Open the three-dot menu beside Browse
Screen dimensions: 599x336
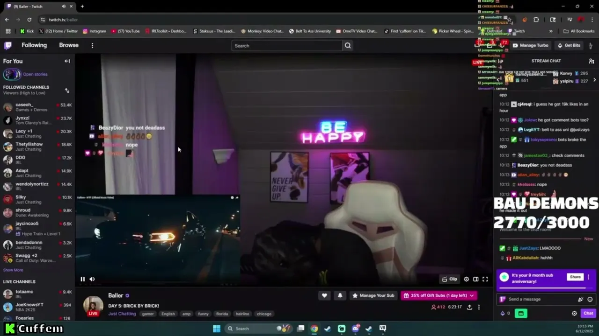pyautogui.click(x=92, y=45)
